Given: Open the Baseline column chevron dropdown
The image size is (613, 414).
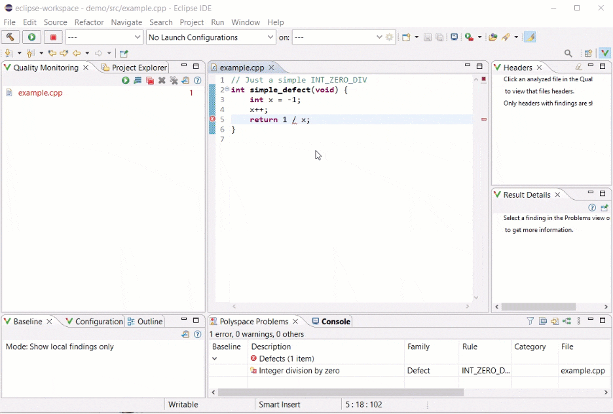Looking at the screenshot, I should click(215, 358).
